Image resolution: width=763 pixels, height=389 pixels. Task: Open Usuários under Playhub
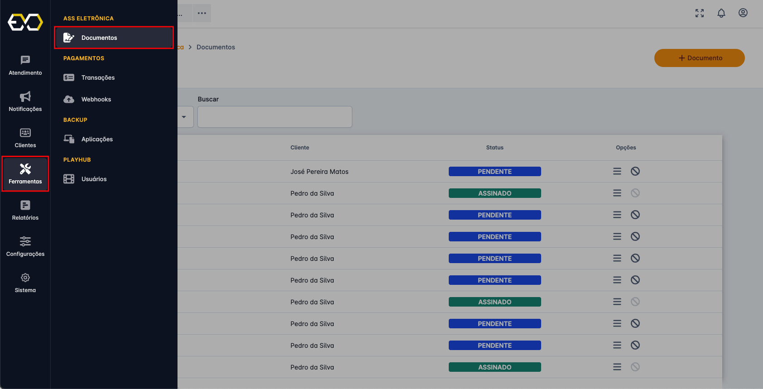pos(94,179)
